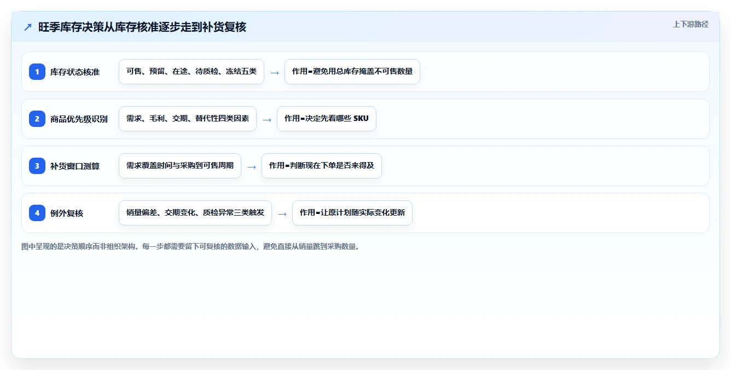Click the arrow in the 商品优先级识别 row

click(x=267, y=119)
